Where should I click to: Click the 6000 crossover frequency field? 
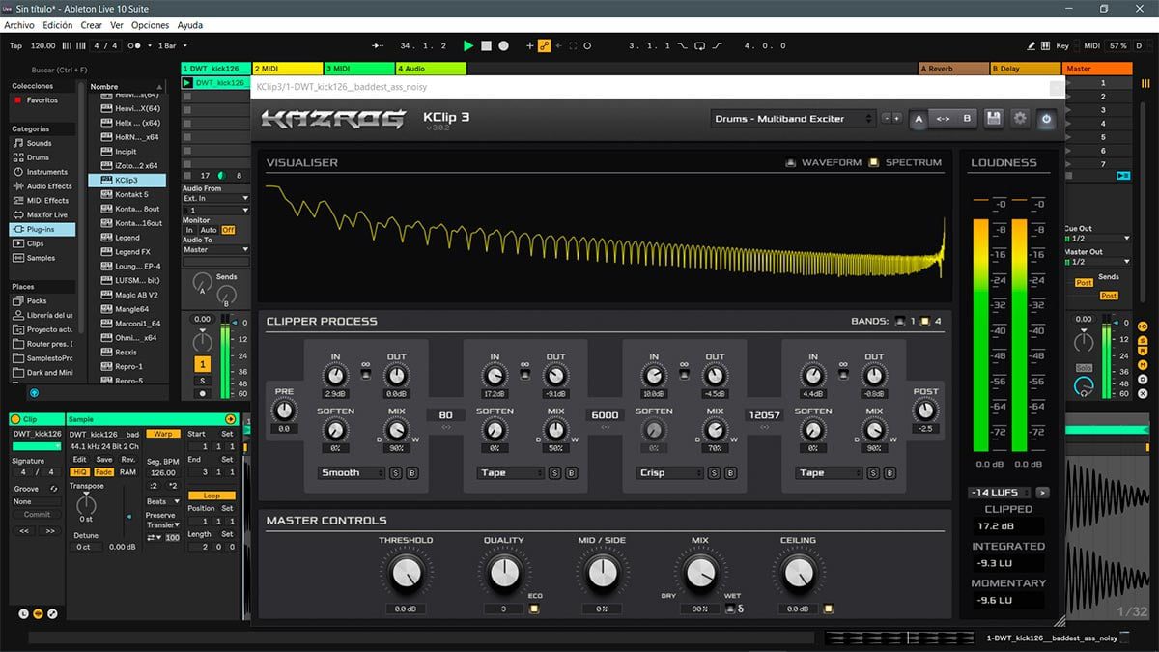tap(605, 415)
